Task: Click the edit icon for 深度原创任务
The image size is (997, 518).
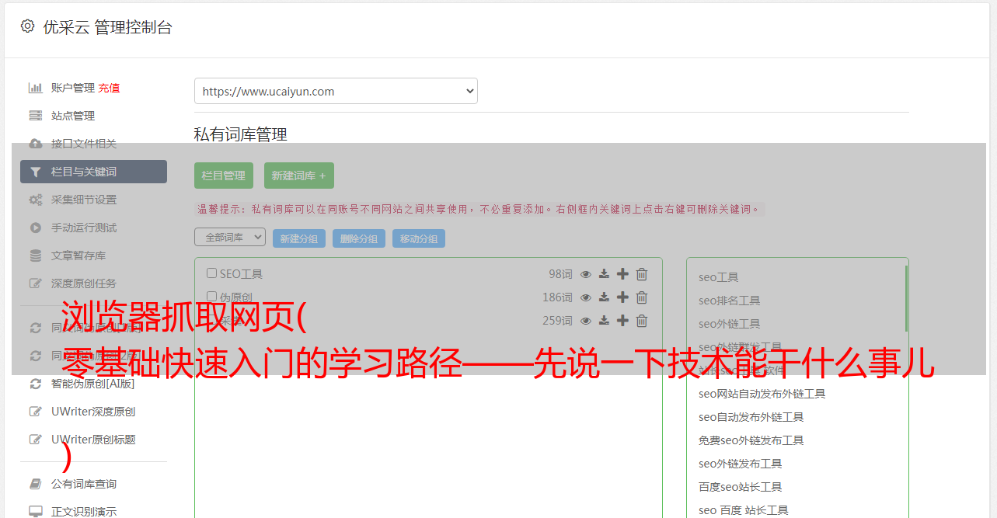Action: [x=35, y=283]
